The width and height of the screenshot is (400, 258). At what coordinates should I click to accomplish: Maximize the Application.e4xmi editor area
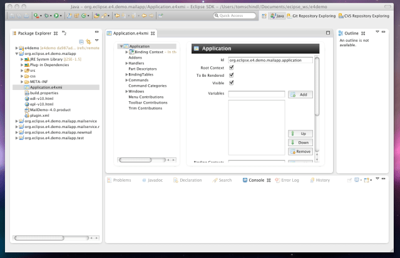pos(328,32)
